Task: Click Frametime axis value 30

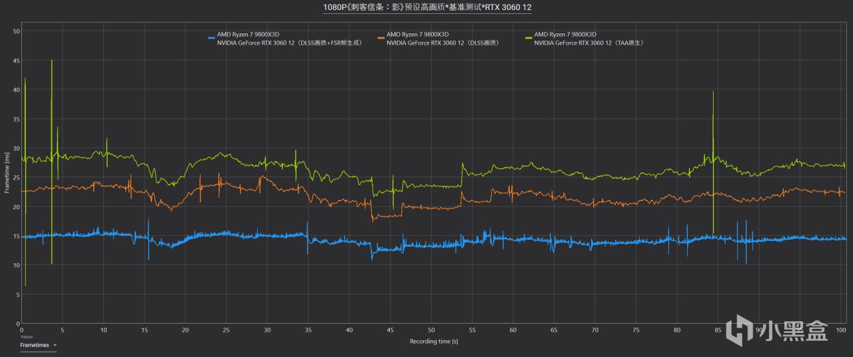Action: [x=17, y=149]
